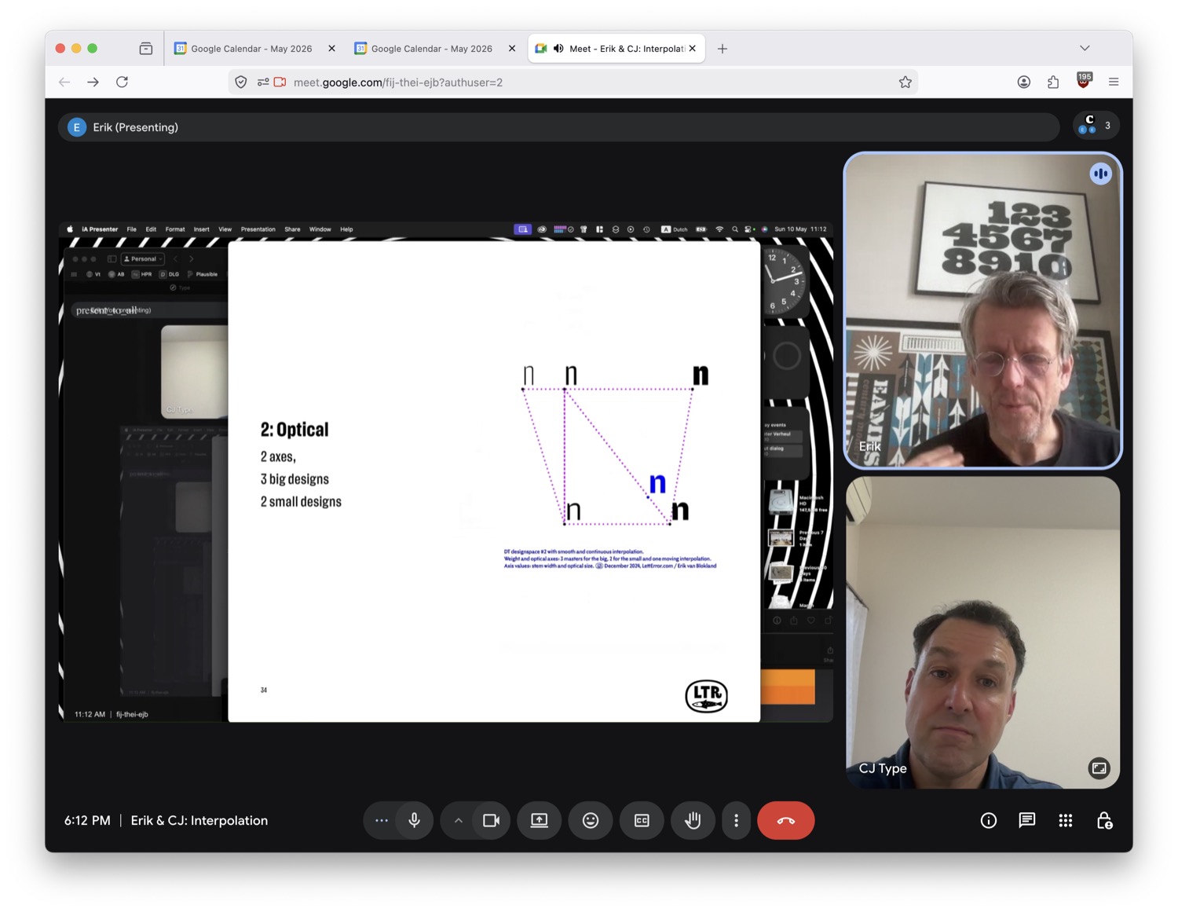Mute the microphone in Meet
This screenshot has width=1178, height=912.
coord(414,820)
